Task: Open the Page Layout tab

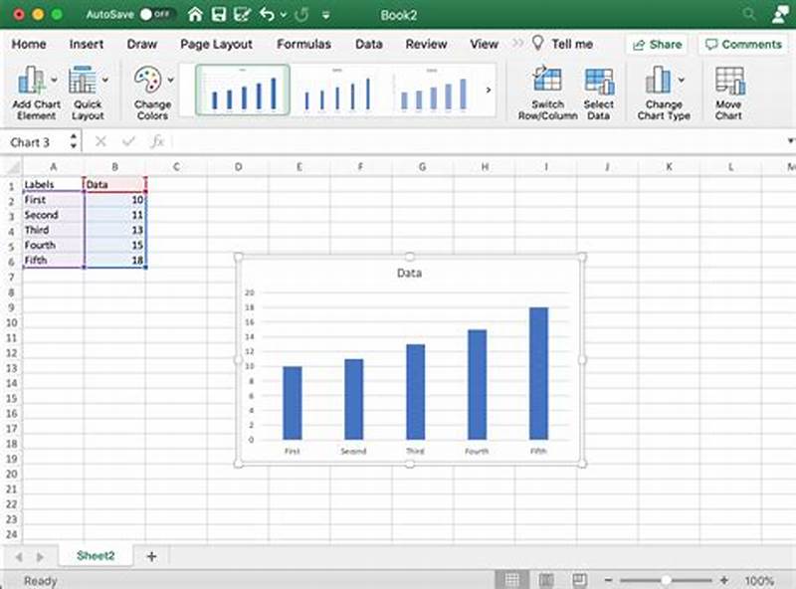Action: click(x=217, y=44)
